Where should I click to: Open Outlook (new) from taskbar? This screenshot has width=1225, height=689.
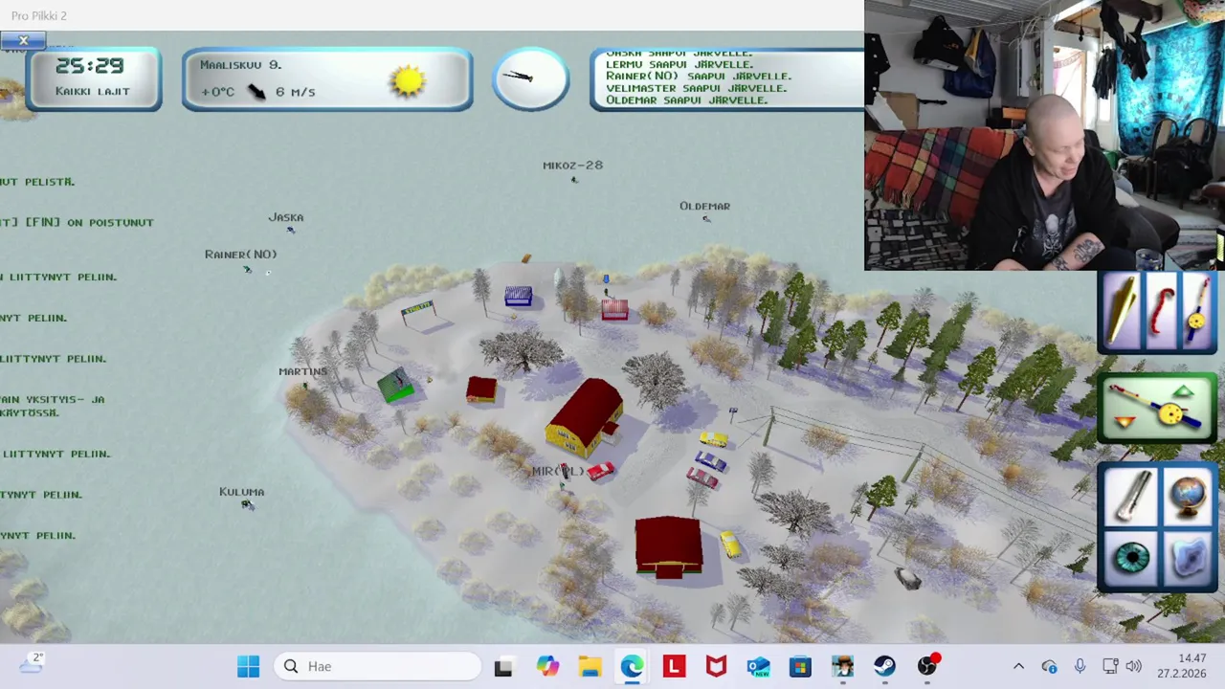(x=758, y=666)
